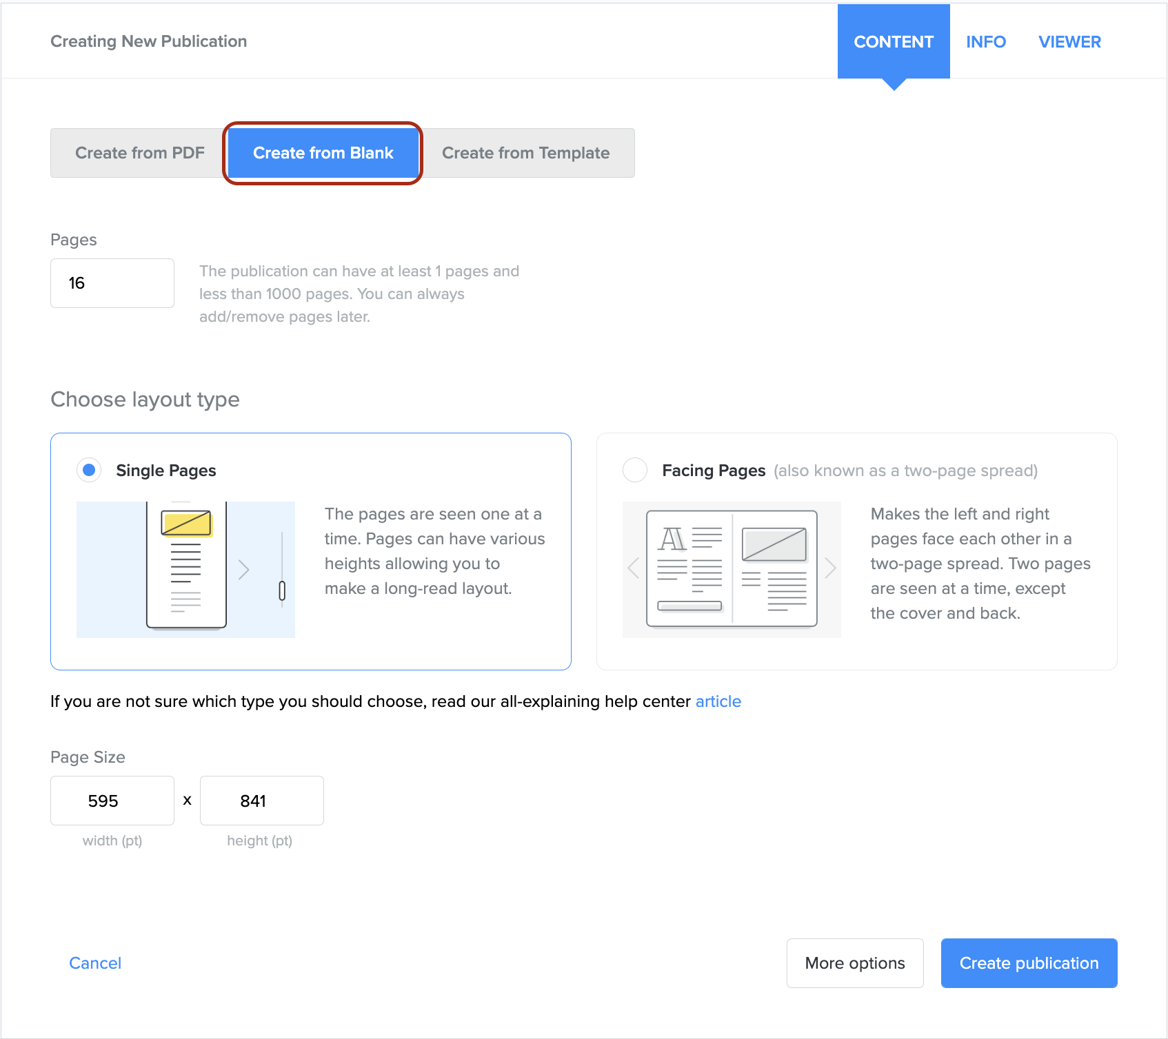The height and width of the screenshot is (1039, 1168).
Task: Switch to the INFO tab
Action: tap(985, 42)
